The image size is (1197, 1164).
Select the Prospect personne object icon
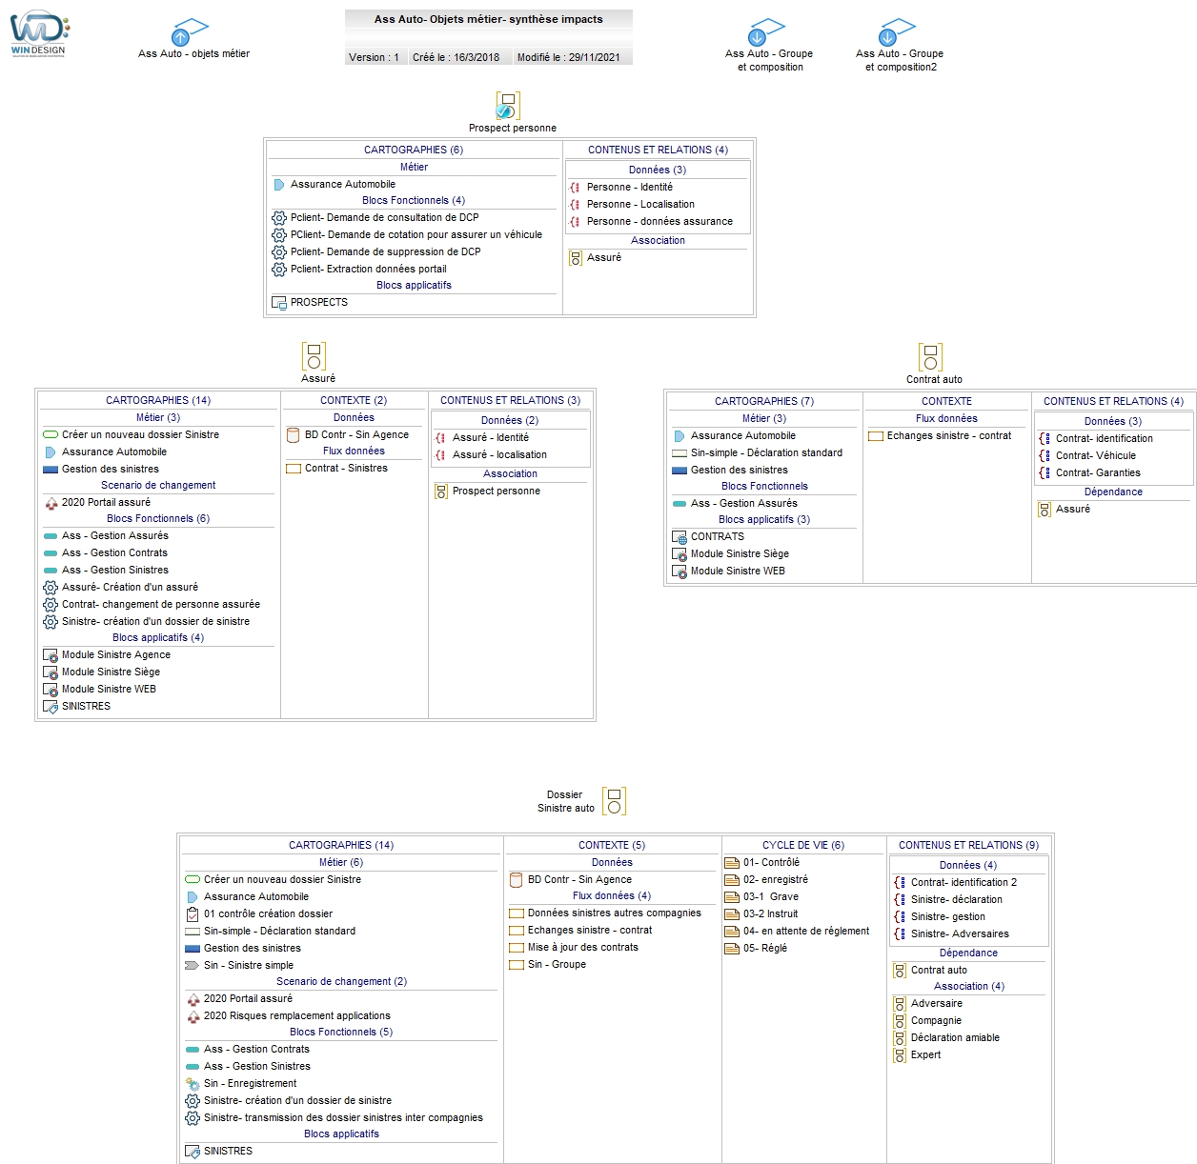[x=508, y=105]
